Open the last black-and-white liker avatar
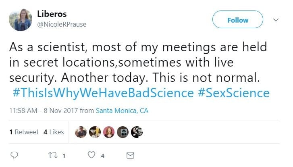This screenshot has width=293, height=167. (137, 132)
